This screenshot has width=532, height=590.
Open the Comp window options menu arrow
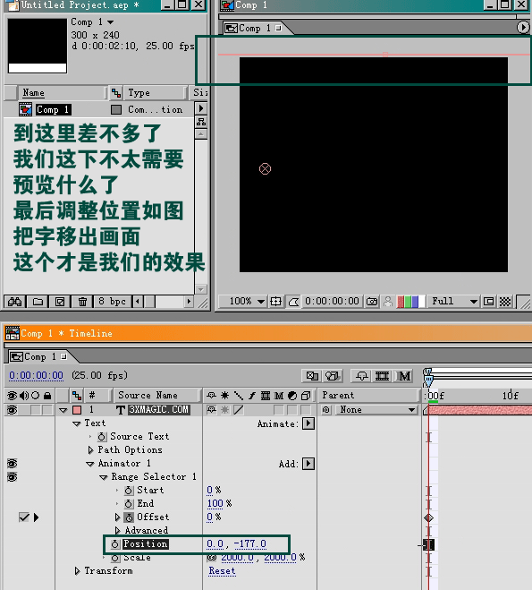point(522,27)
